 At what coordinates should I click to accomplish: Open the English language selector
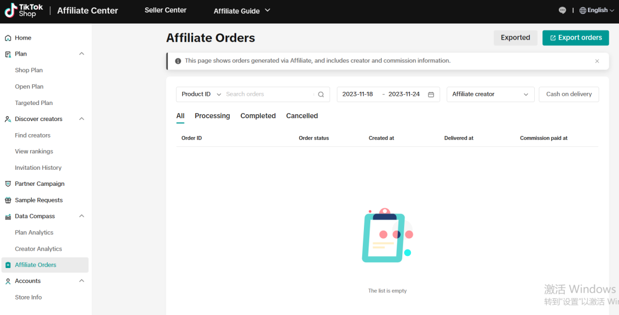[597, 10]
